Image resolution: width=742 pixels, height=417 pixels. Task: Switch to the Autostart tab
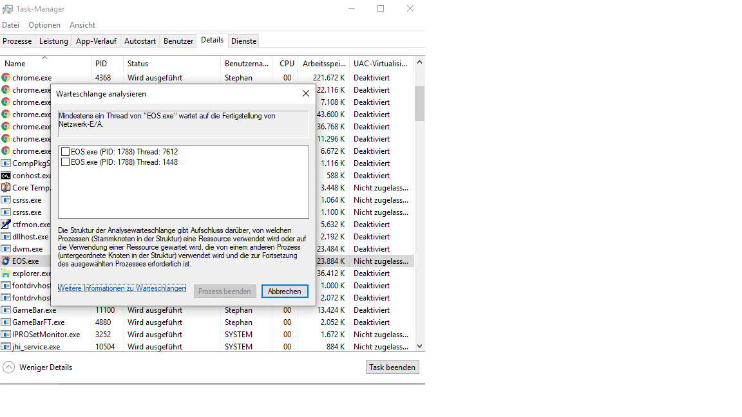tap(140, 41)
